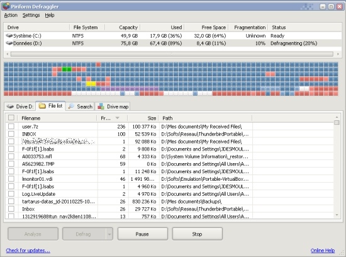The image size is (346, 257).
Task: Tick the checkbox for tartarus-datas_jd backup file
Action: pos(11,202)
